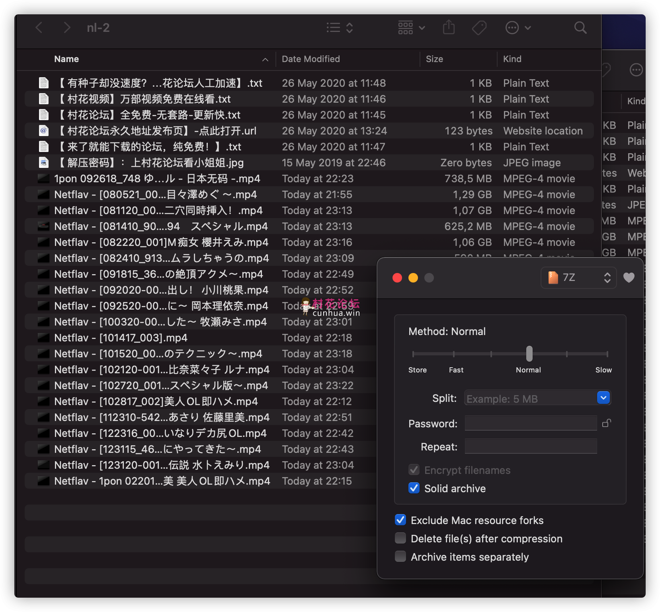Viewport: 660px width, 612px height.
Task: Go forward in the Finder window
Action: 67,27
